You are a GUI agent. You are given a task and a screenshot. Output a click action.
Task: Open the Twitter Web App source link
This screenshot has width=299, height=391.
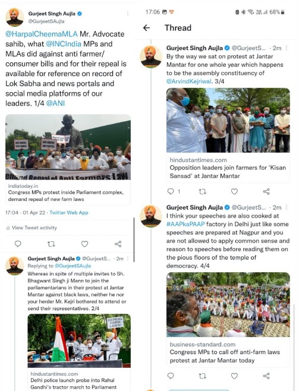tap(69, 213)
